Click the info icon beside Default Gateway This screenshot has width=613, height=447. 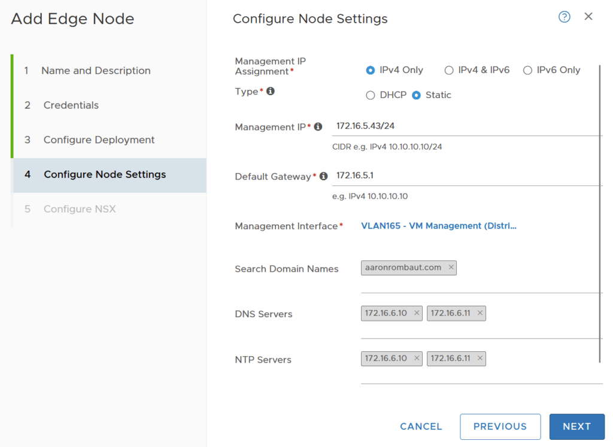(x=323, y=177)
